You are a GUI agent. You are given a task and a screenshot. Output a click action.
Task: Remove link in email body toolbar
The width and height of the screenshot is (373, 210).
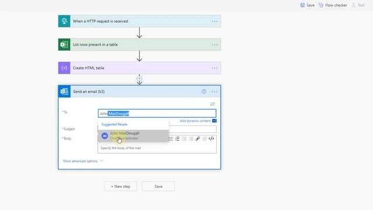point(205,139)
